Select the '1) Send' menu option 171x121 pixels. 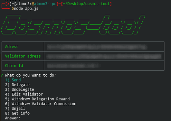(13, 80)
